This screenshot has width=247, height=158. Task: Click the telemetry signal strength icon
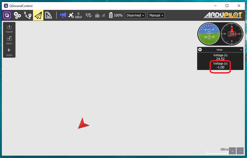pyautogui.click(x=88, y=15)
